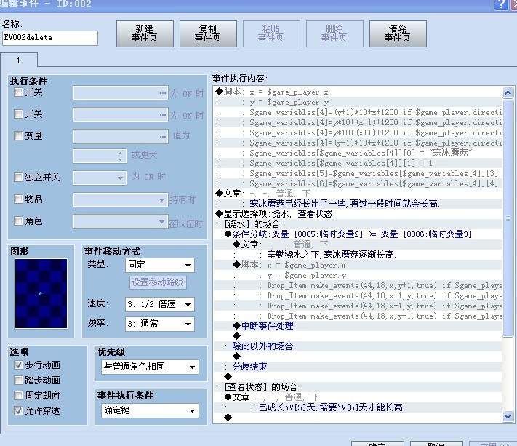Uncheck the 步行动画 option
517x446 pixels.
pyautogui.click(x=18, y=365)
